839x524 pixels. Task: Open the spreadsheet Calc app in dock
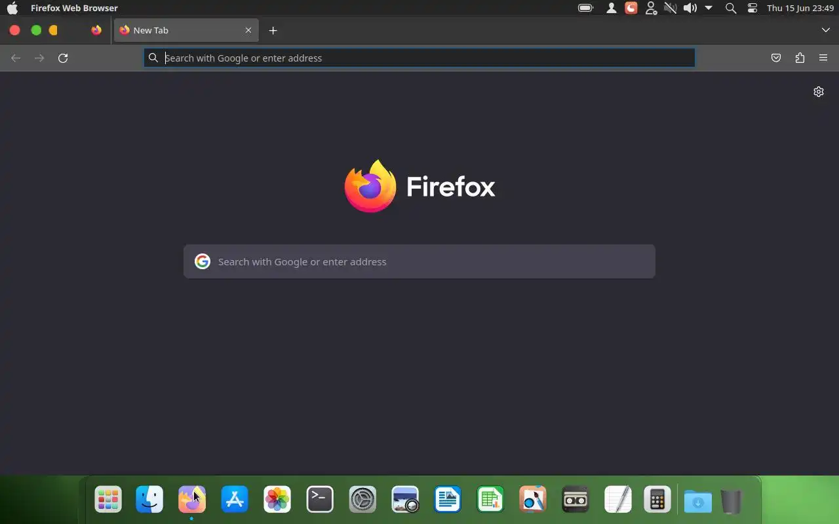(490, 500)
